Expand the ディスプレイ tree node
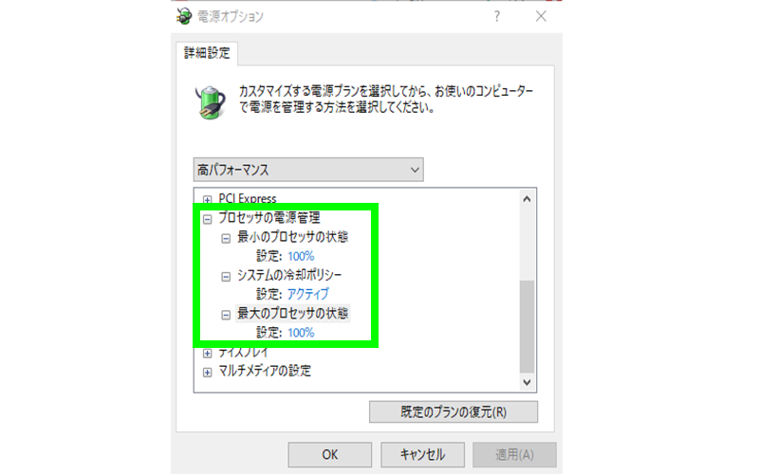759x474 pixels. point(207,353)
